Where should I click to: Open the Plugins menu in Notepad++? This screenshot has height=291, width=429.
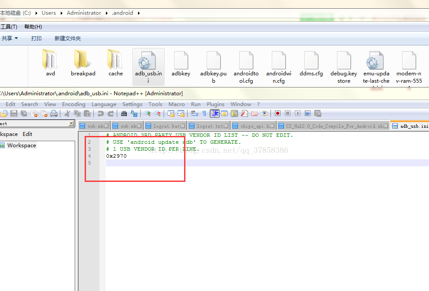[x=215, y=104]
